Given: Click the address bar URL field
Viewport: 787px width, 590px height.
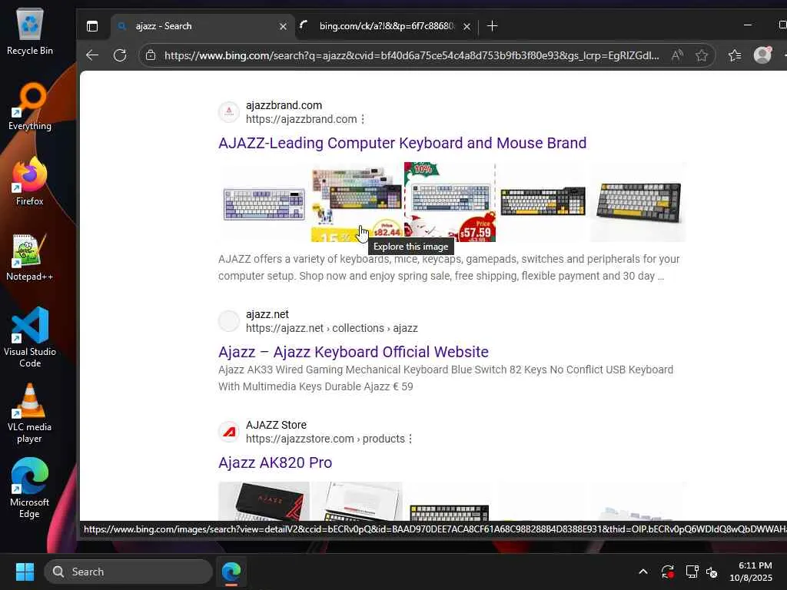Looking at the screenshot, I should (x=412, y=55).
